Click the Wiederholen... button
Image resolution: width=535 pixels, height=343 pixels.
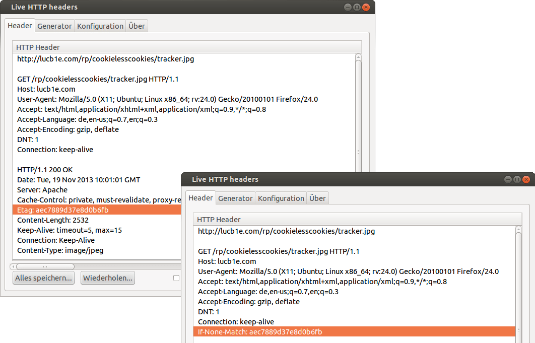(107, 278)
